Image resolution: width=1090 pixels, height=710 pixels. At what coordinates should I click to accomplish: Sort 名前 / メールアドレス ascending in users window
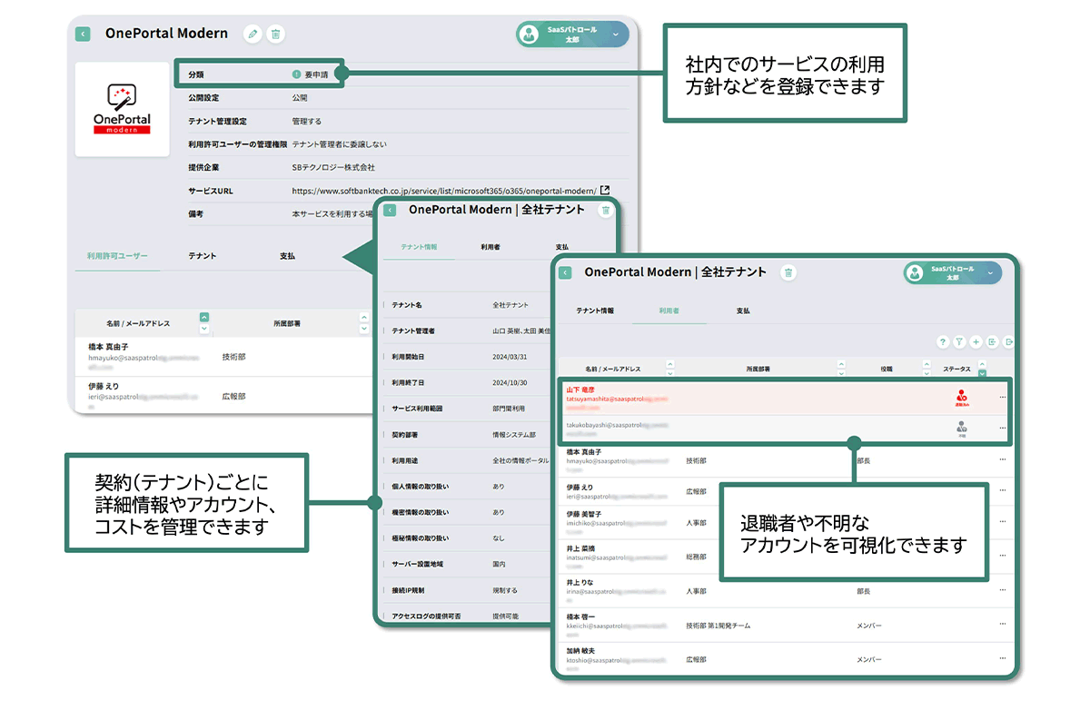pyautogui.click(x=670, y=365)
